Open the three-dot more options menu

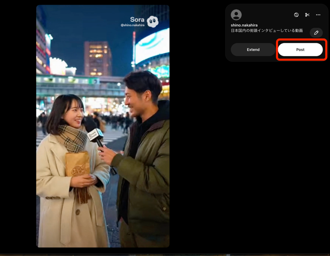click(x=318, y=15)
